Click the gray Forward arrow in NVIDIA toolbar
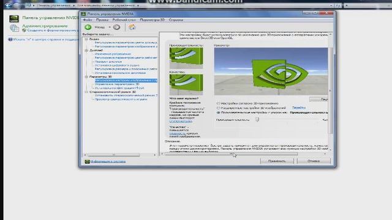The height and width of the screenshot is (220, 392). point(116,27)
